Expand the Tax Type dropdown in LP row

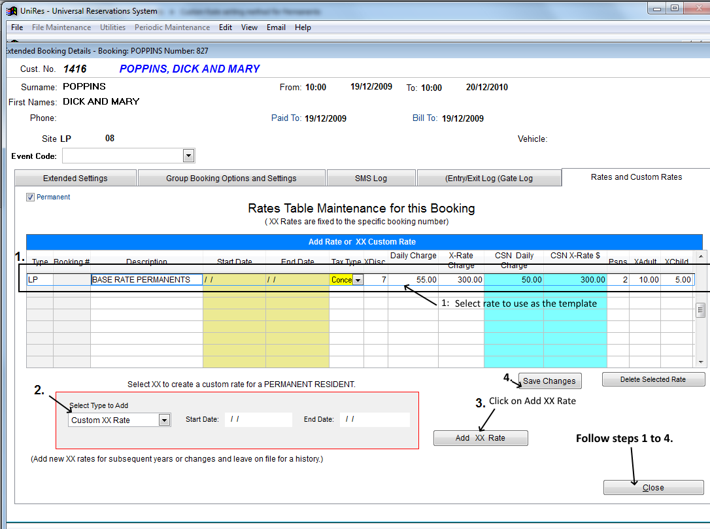[358, 280]
